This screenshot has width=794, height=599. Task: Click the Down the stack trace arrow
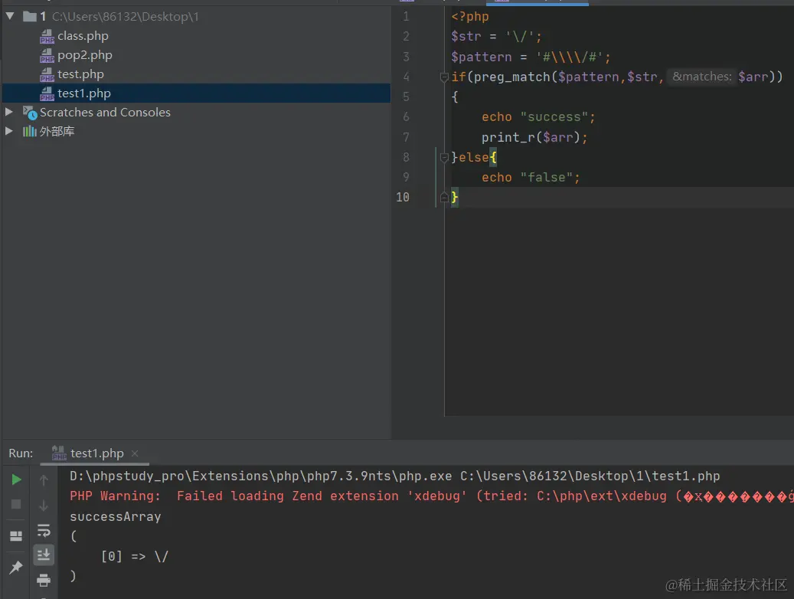(x=44, y=506)
